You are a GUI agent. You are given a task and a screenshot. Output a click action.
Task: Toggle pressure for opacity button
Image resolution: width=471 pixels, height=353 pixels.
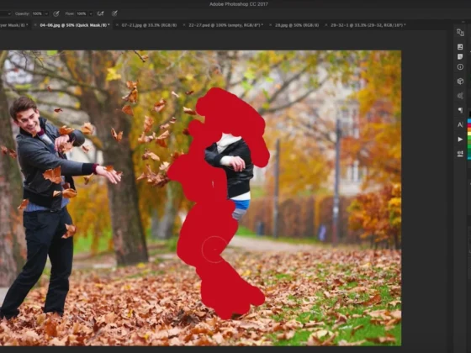pyautogui.click(x=56, y=13)
